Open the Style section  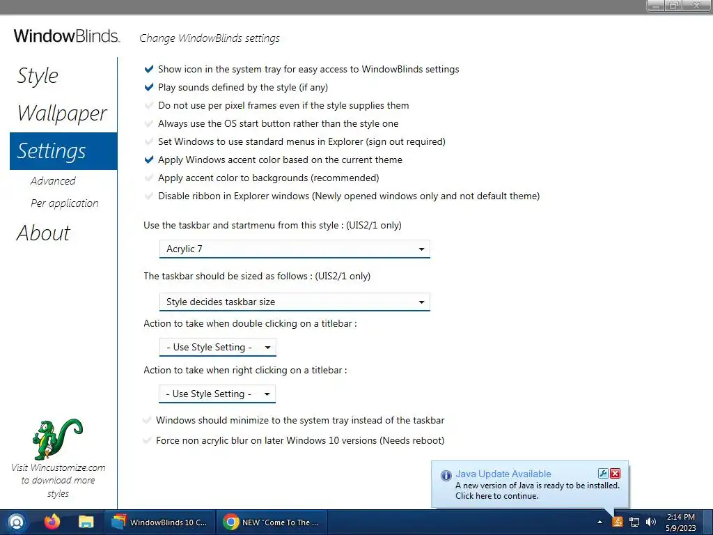pyautogui.click(x=38, y=75)
